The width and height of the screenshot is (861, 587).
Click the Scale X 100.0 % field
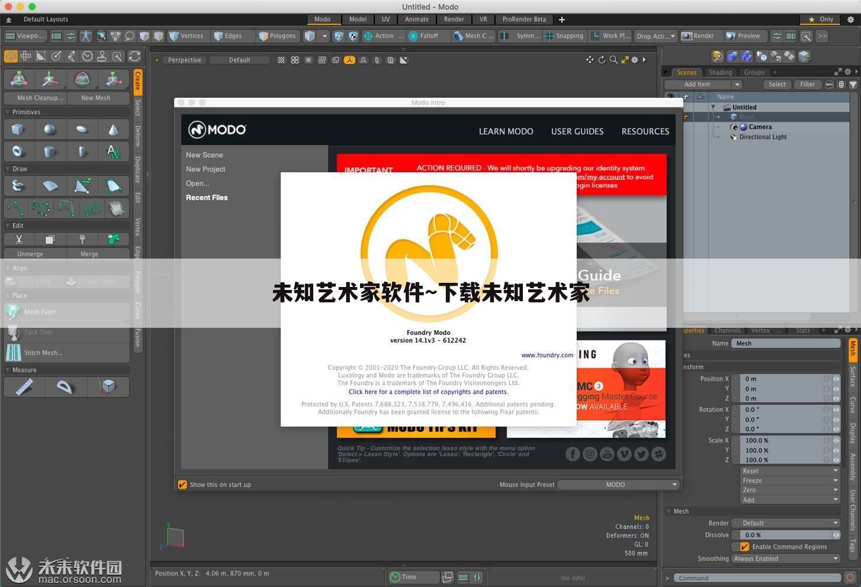point(786,440)
